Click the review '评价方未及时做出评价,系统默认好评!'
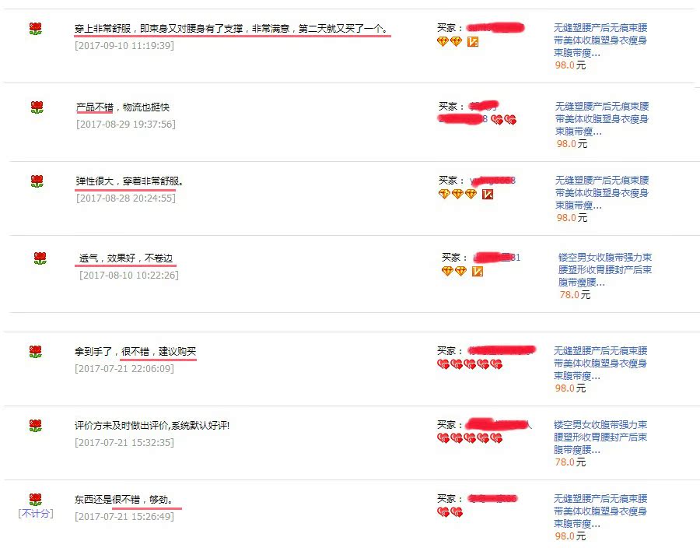 pos(152,426)
